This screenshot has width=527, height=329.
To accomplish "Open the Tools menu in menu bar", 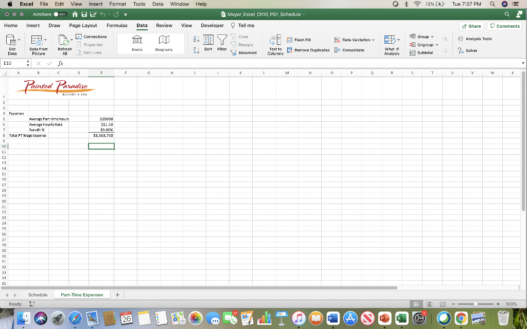I will (x=139, y=4).
